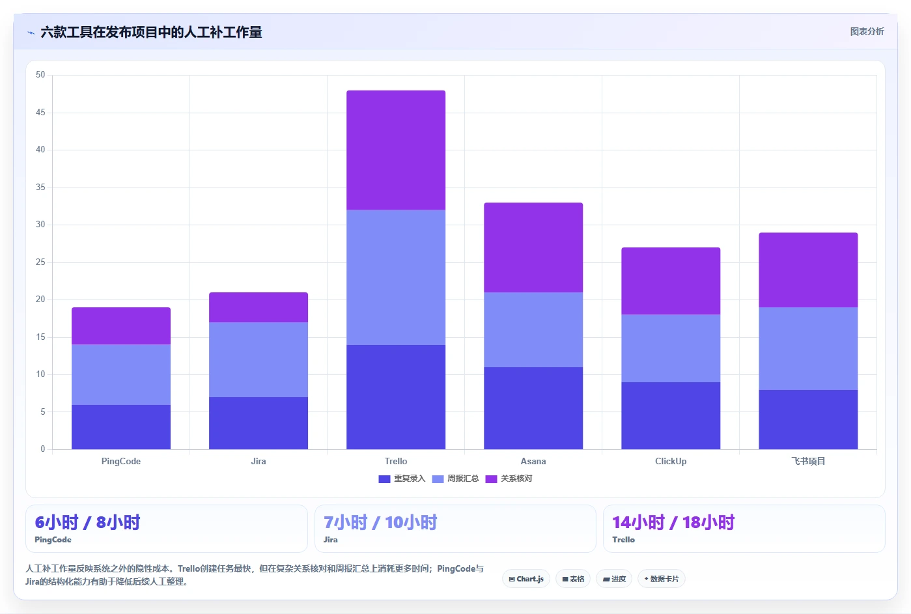Click the ClickUp x-axis label

(671, 461)
